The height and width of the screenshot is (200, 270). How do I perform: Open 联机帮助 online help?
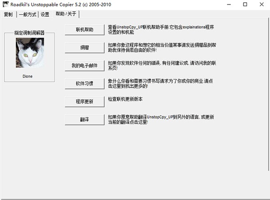tap(85, 30)
